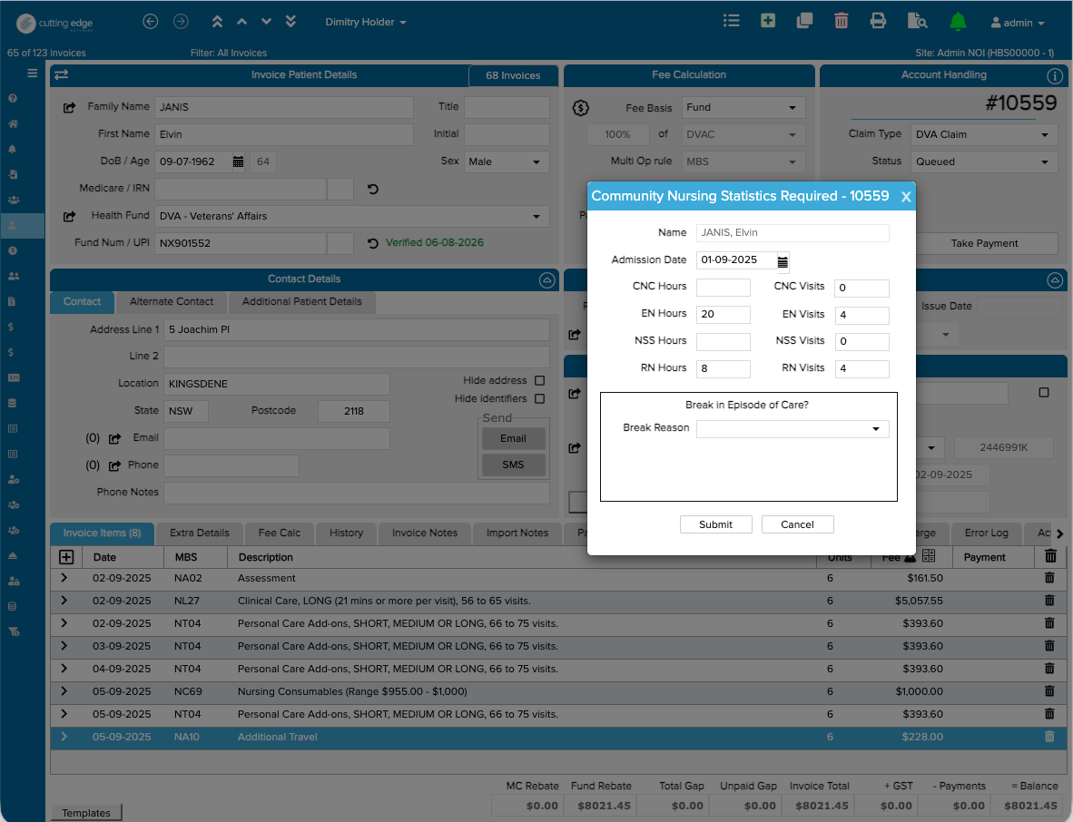
Task: Submit the Community Nursing Statistics form
Action: coord(716,524)
